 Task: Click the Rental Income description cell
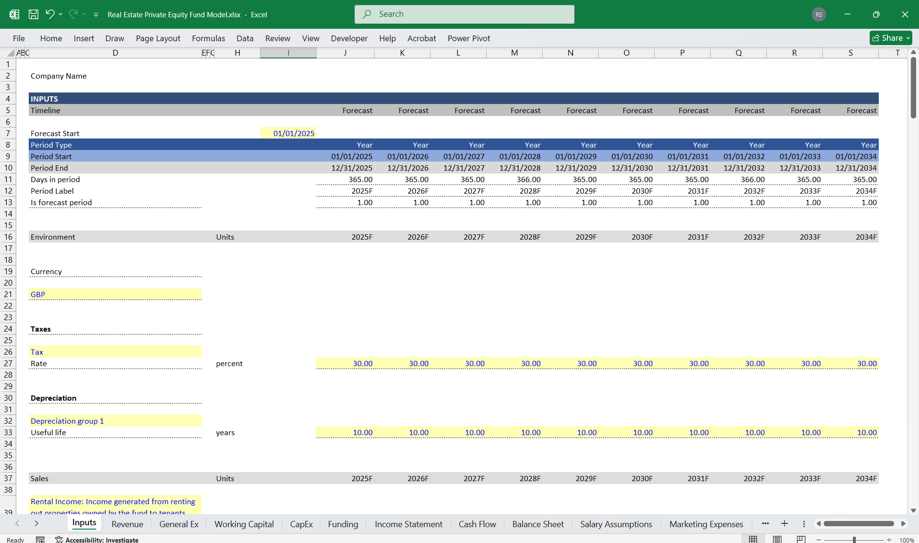pyautogui.click(x=115, y=505)
